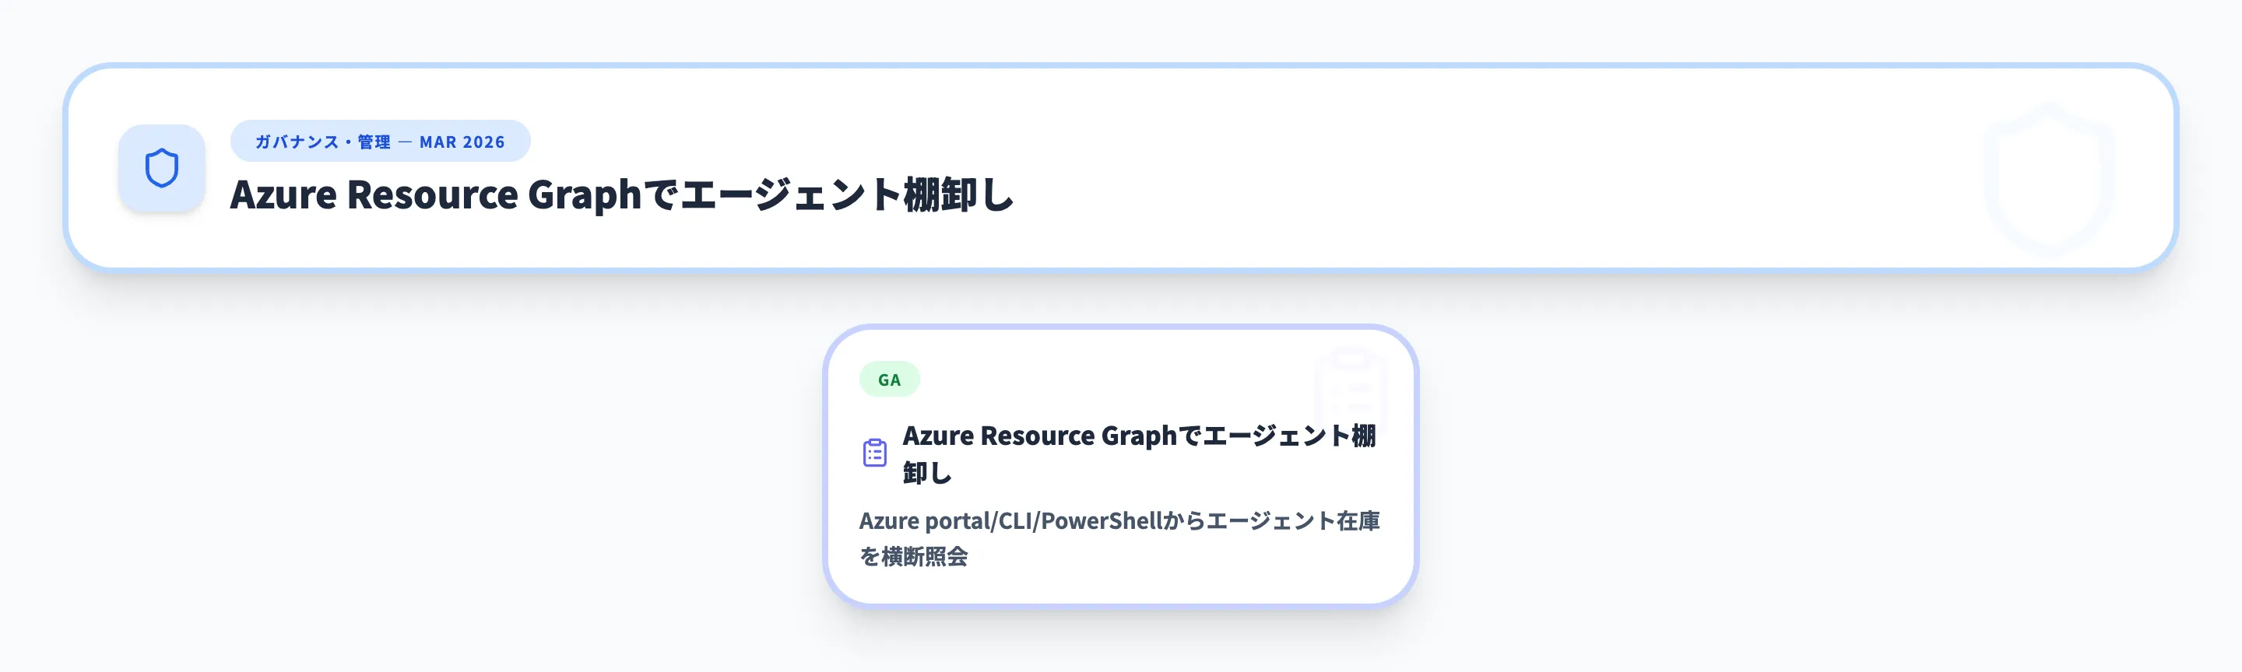
Task: Click the blue shield icon tile
Action: [162, 168]
